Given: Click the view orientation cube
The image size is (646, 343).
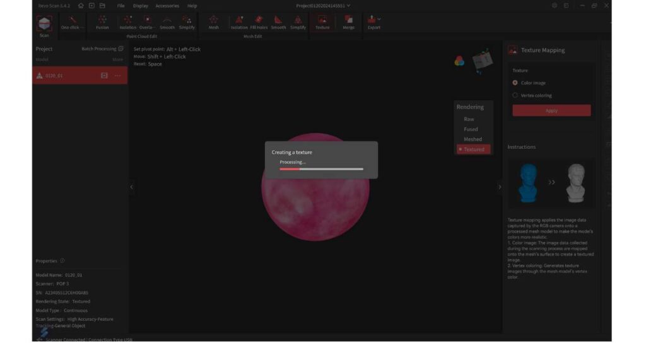Looking at the screenshot, I should point(483,61).
